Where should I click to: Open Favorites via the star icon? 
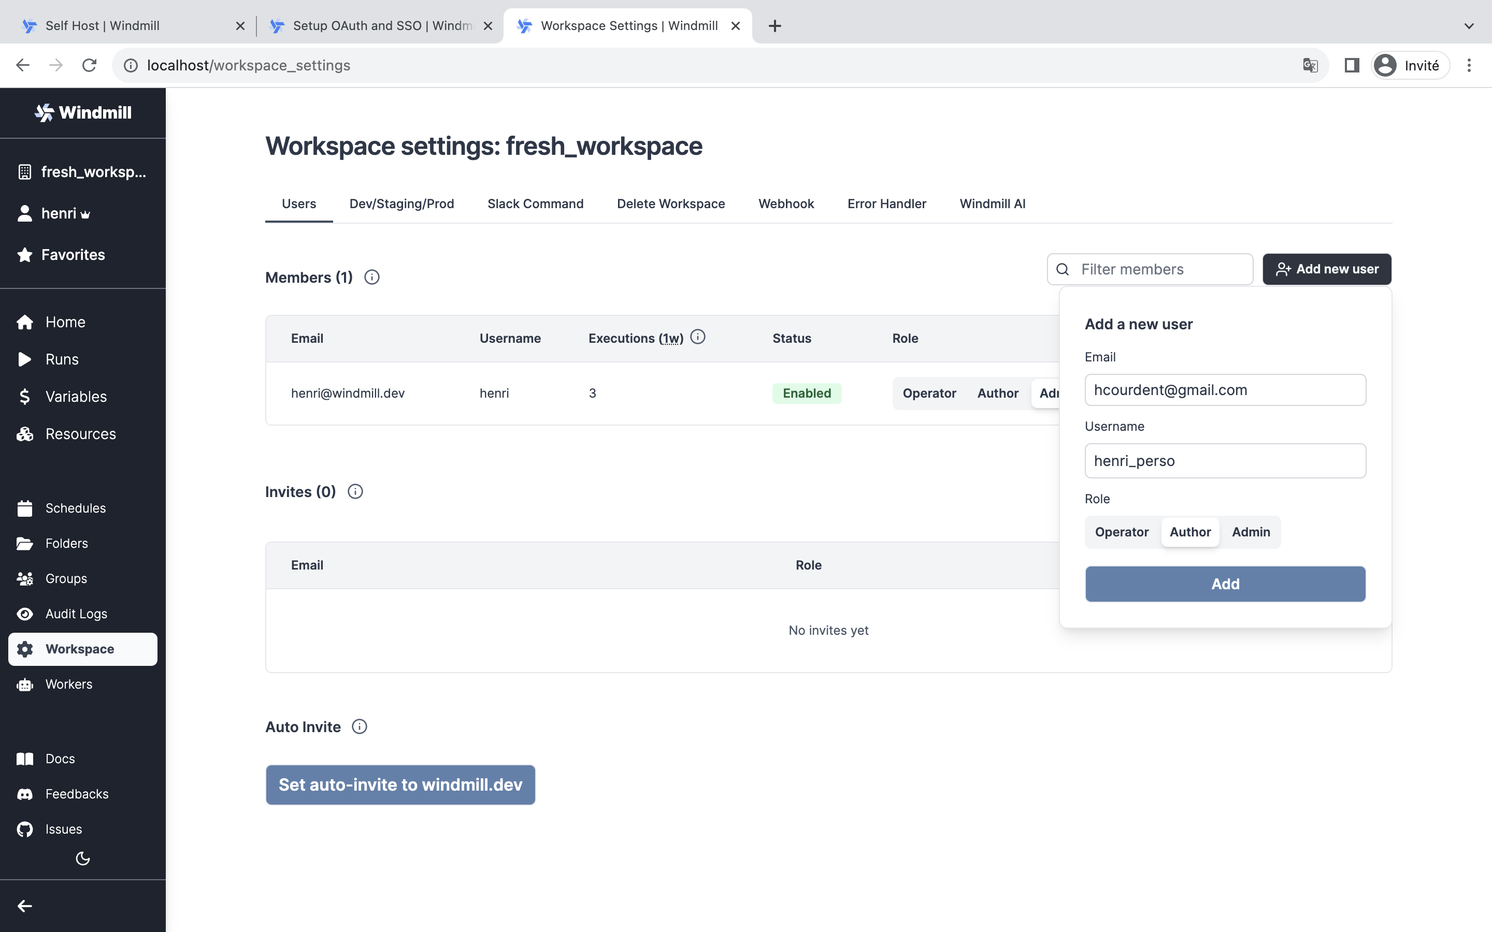25,254
